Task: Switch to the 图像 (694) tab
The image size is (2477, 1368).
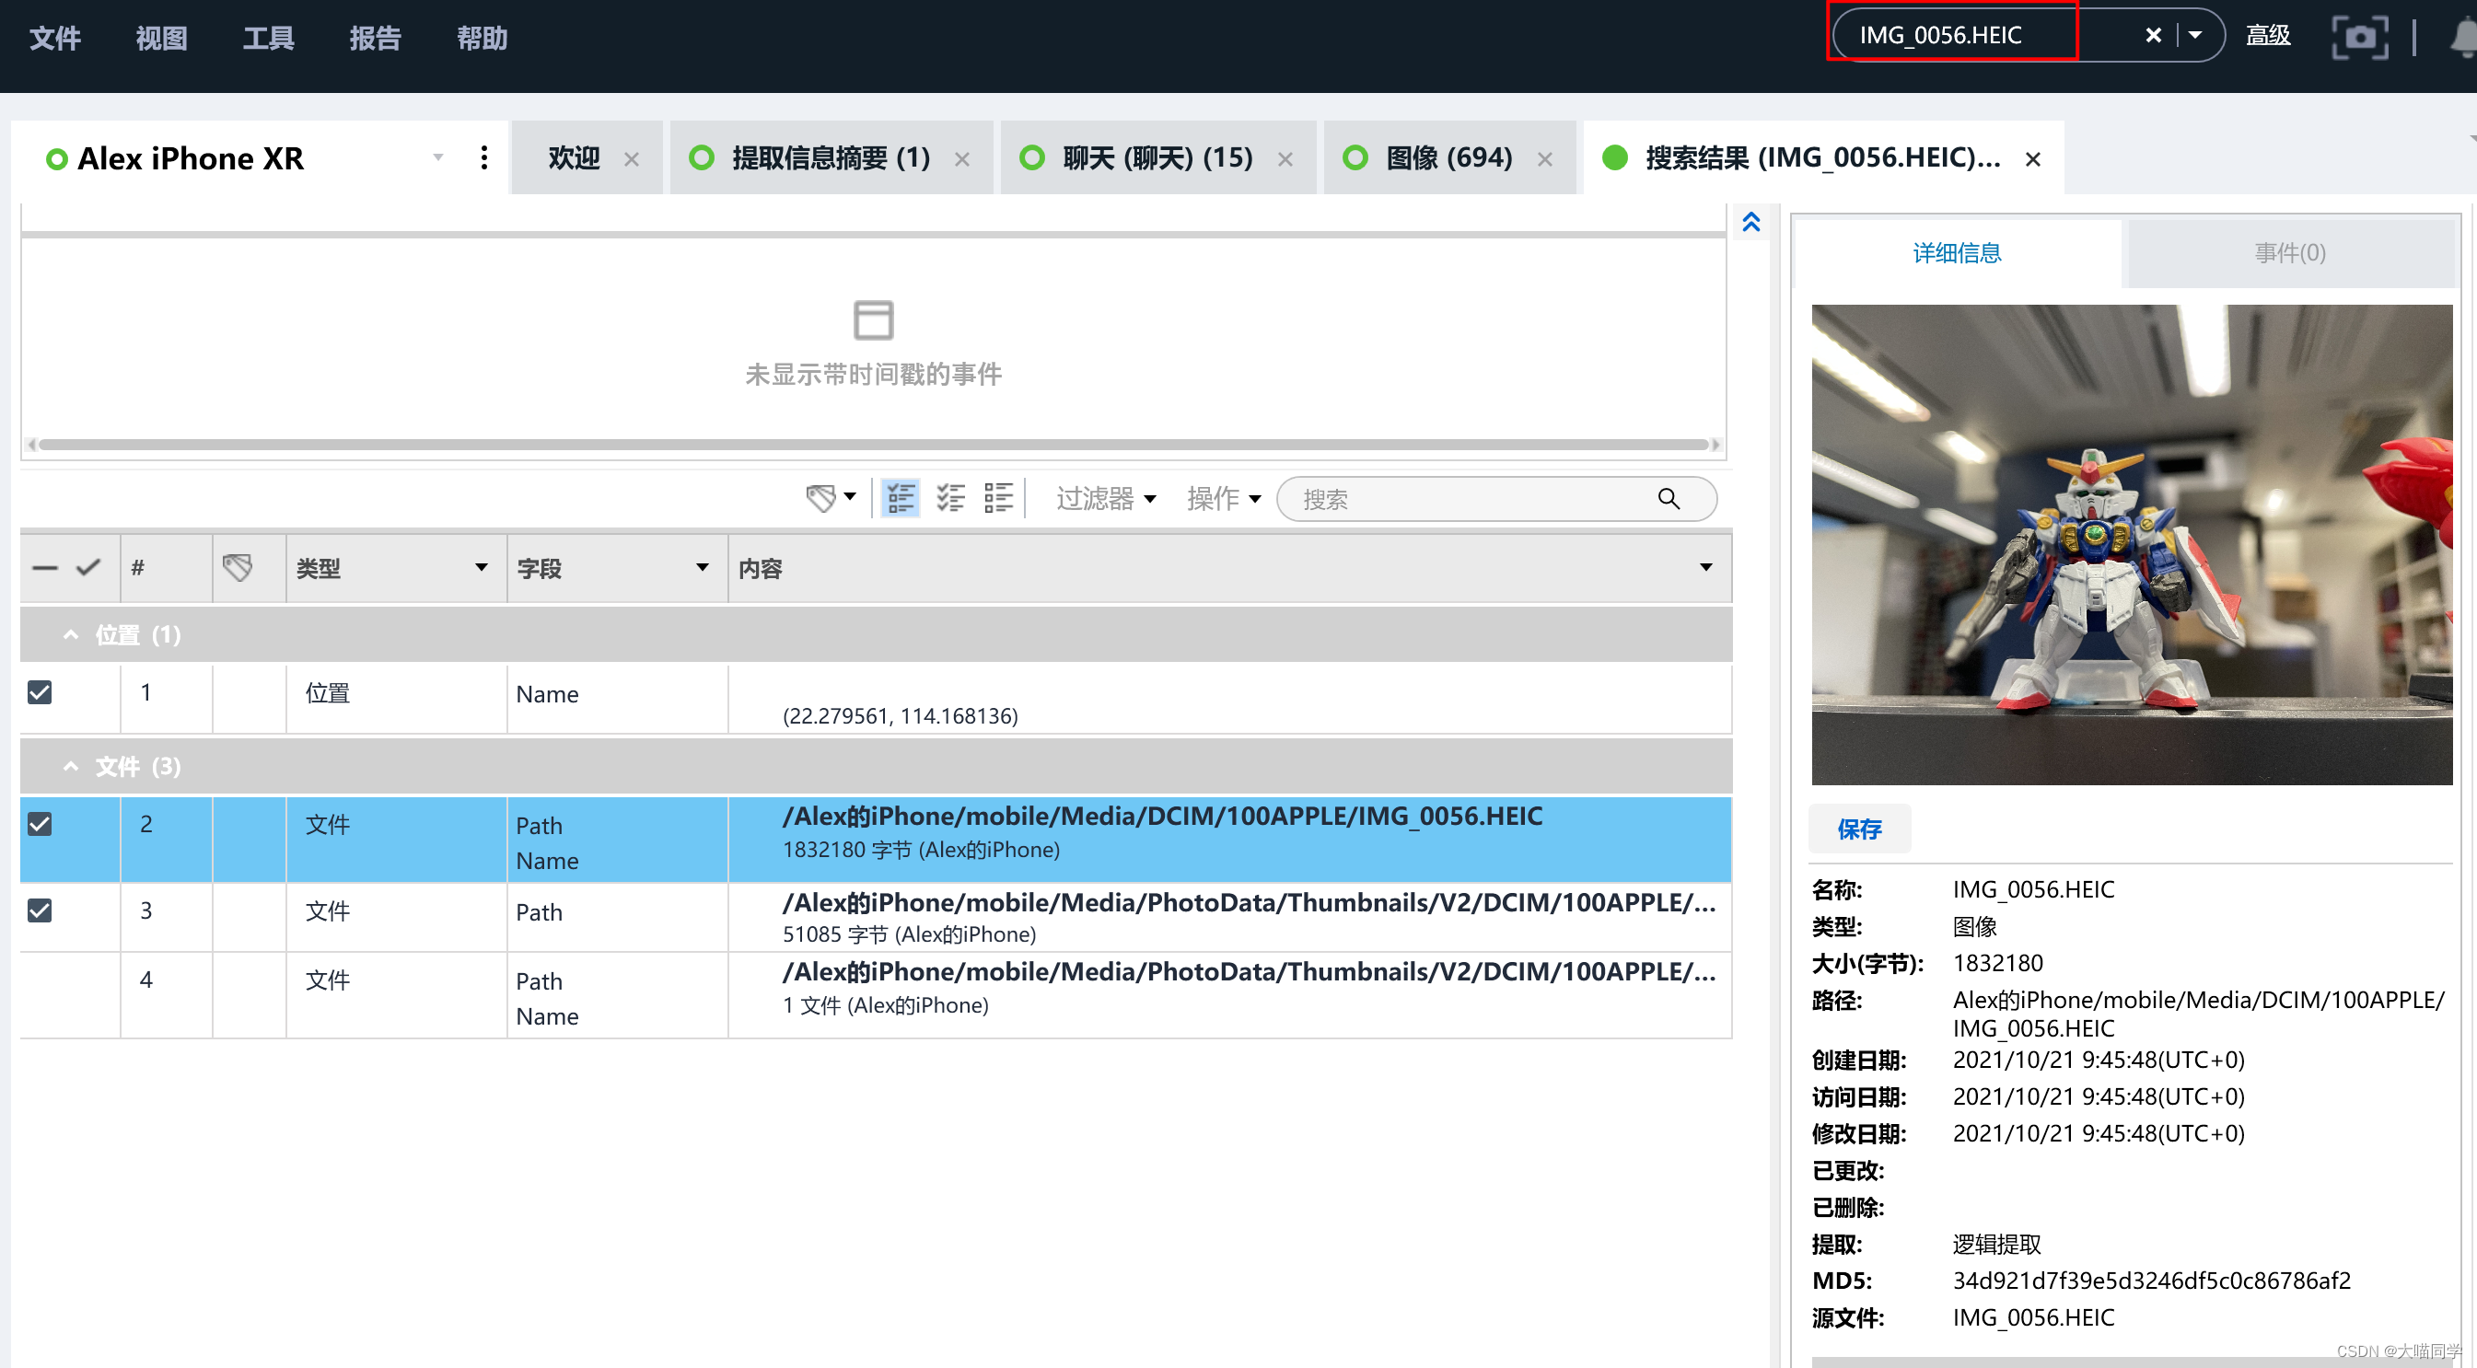Action: (1448, 157)
